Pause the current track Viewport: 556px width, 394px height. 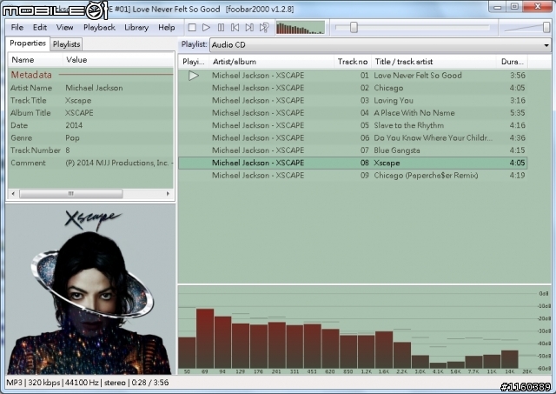(x=221, y=27)
